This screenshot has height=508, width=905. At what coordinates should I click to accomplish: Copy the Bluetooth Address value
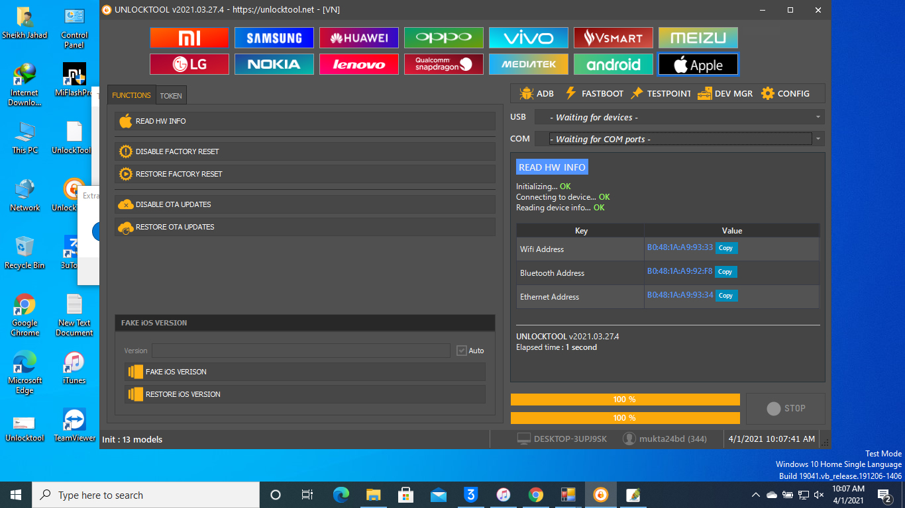click(726, 272)
